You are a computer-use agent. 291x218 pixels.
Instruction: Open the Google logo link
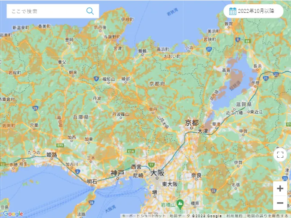pos(13,214)
